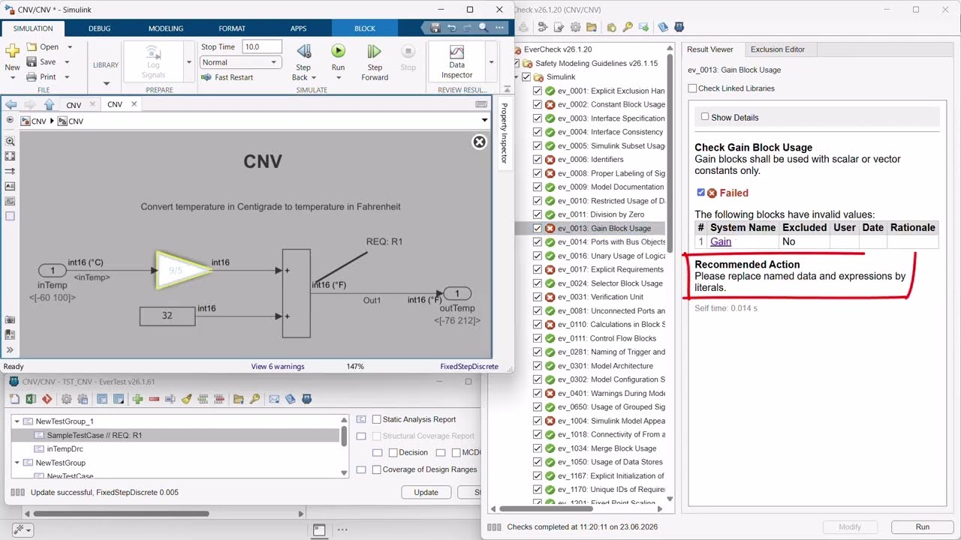
Task: Click the Constant block with value 32
Action: click(167, 316)
